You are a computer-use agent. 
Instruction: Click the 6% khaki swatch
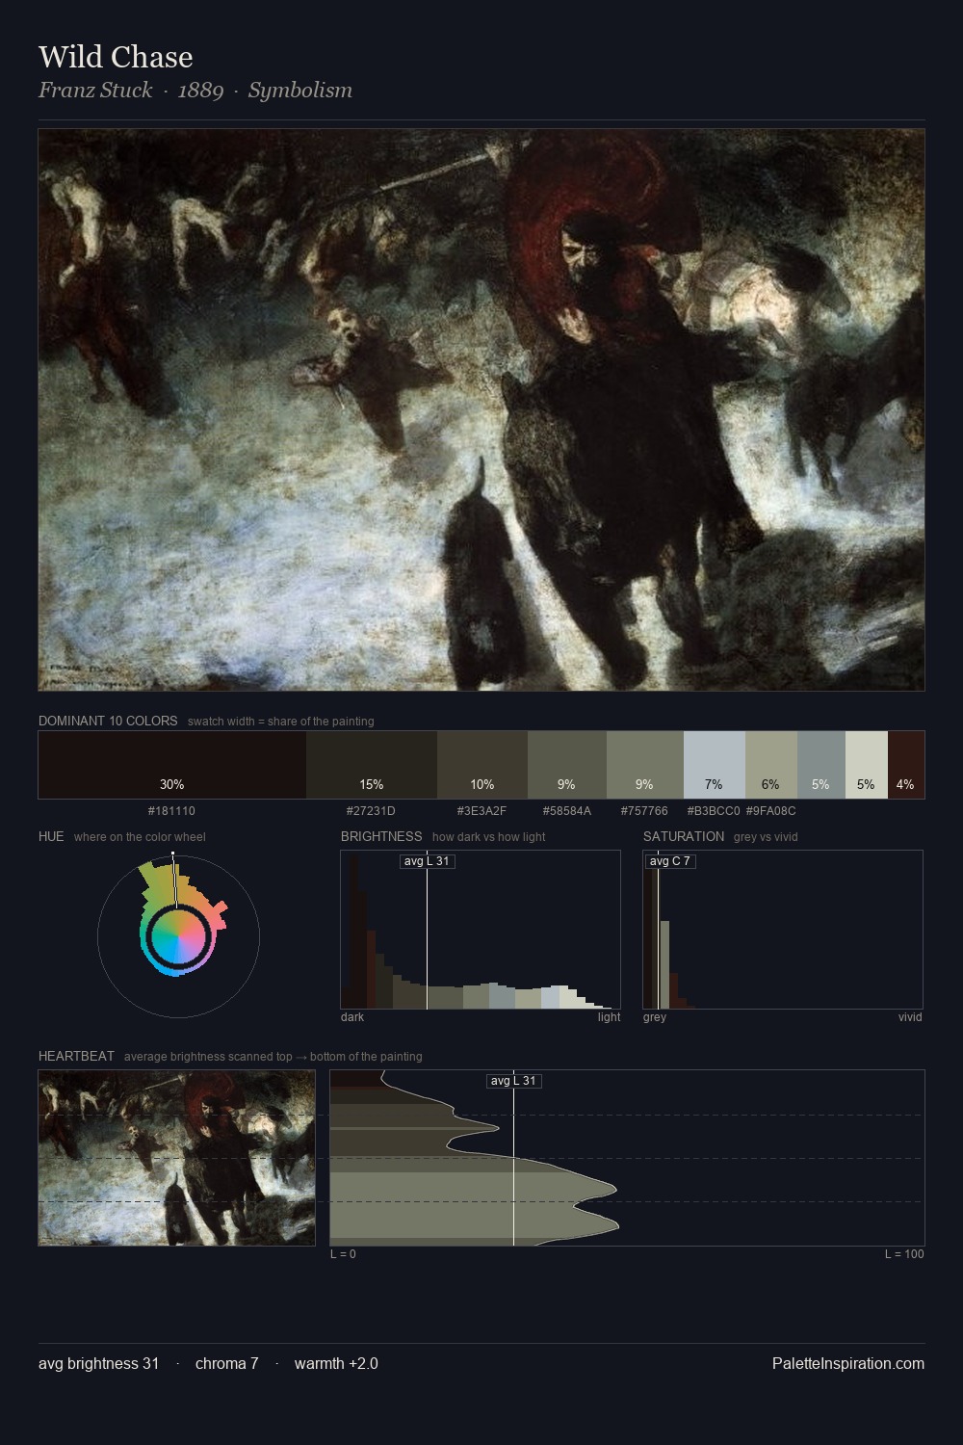pyautogui.click(x=771, y=765)
